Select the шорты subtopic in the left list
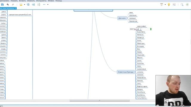This screenshot has height=107, width=191. (x=3, y=15)
